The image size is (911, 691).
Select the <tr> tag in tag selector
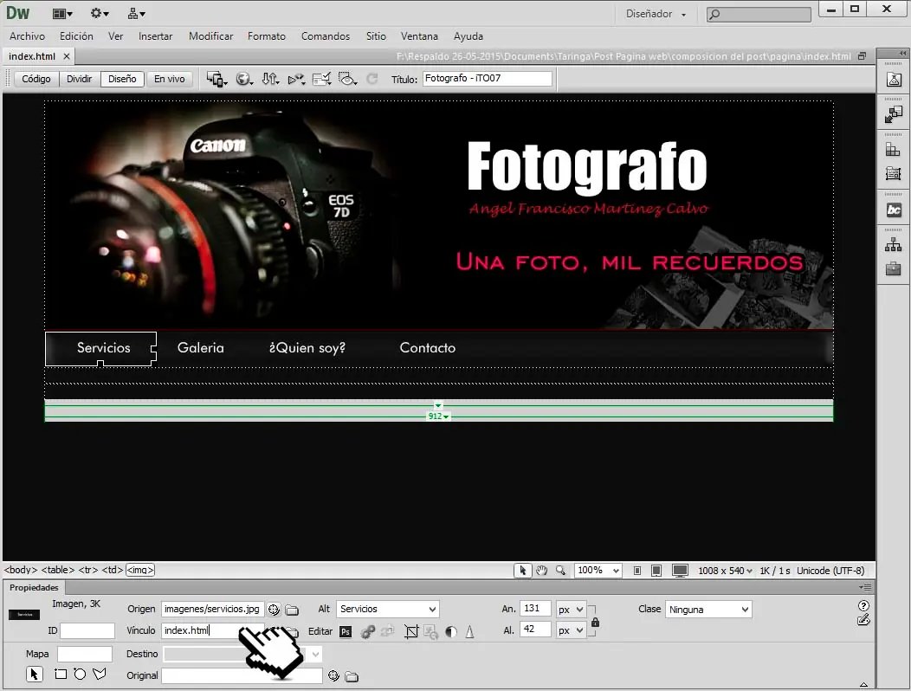tap(88, 570)
